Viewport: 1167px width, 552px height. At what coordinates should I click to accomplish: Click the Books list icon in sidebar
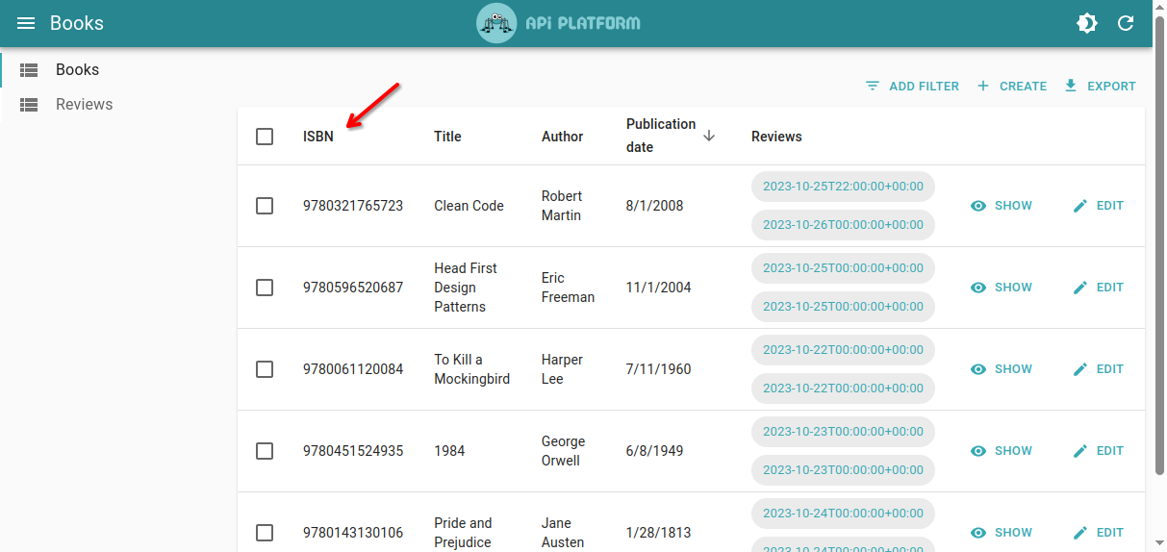(x=29, y=69)
